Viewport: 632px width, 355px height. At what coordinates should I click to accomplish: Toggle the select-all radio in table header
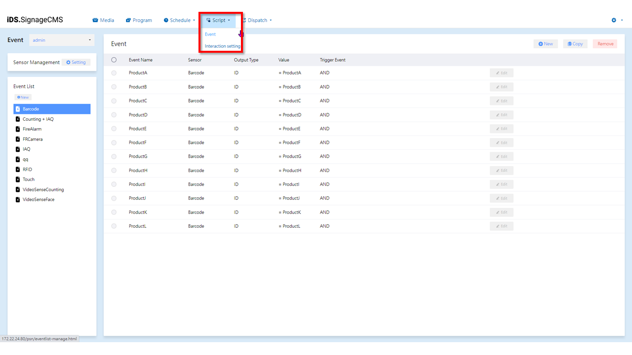click(114, 60)
